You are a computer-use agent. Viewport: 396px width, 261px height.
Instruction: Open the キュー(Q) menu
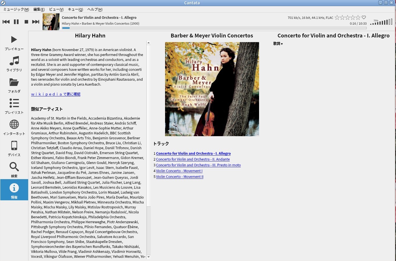(75, 9)
